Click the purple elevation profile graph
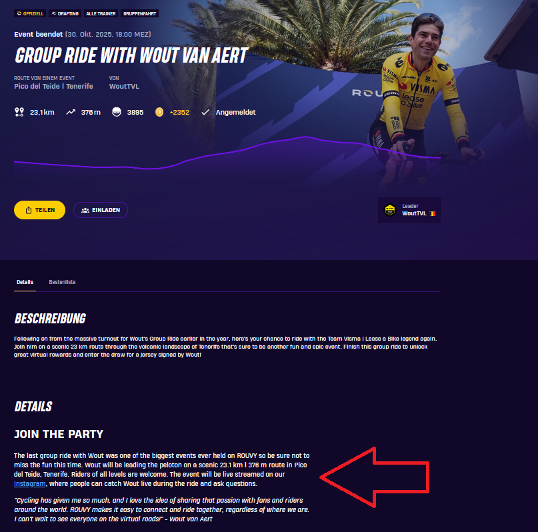This screenshot has height=532, width=538. tap(227, 153)
